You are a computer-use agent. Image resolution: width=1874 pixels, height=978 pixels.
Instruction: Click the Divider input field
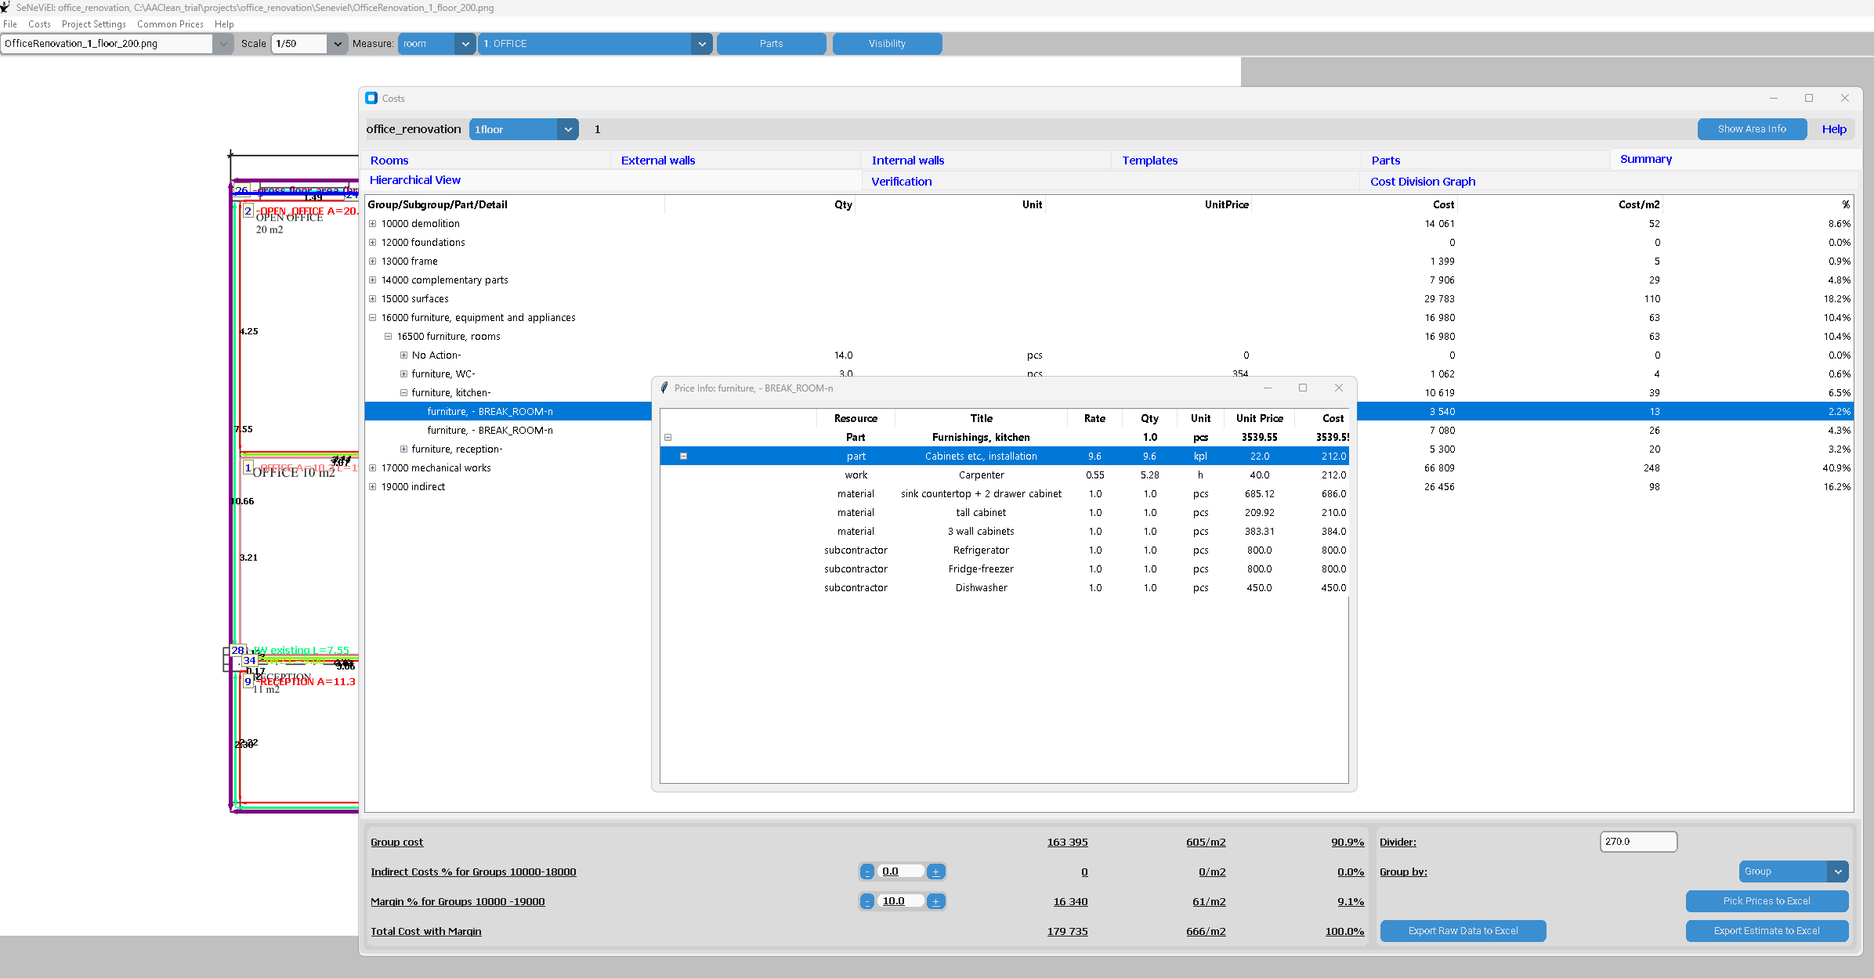[1637, 842]
